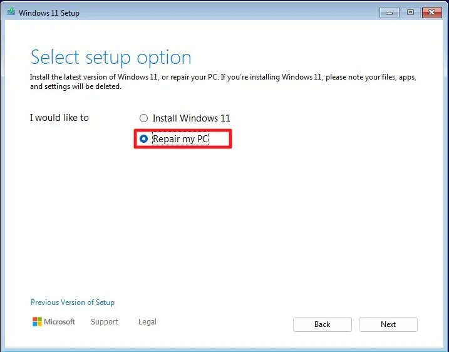Image resolution: width=449 pixels, height=352 pixels.
Task: Open the Legal link
Action: (x=147, y=322)
